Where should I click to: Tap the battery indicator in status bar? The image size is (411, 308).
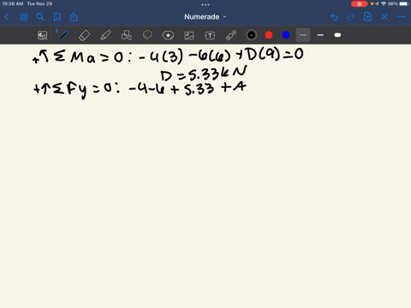pyautogui.click(x=404, y=4)
